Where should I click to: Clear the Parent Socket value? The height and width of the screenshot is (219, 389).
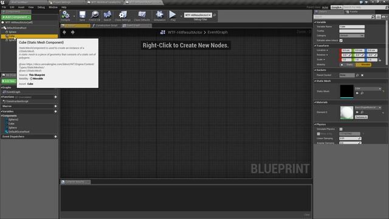(x=362, y=75)
